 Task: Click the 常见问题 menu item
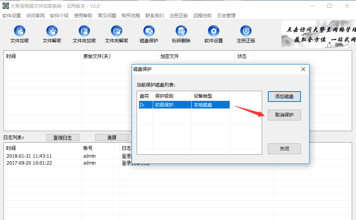tap(107, 16)
